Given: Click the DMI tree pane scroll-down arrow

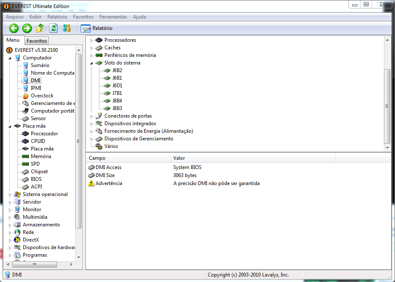Looking at the screenshot, I should point(387,148).
